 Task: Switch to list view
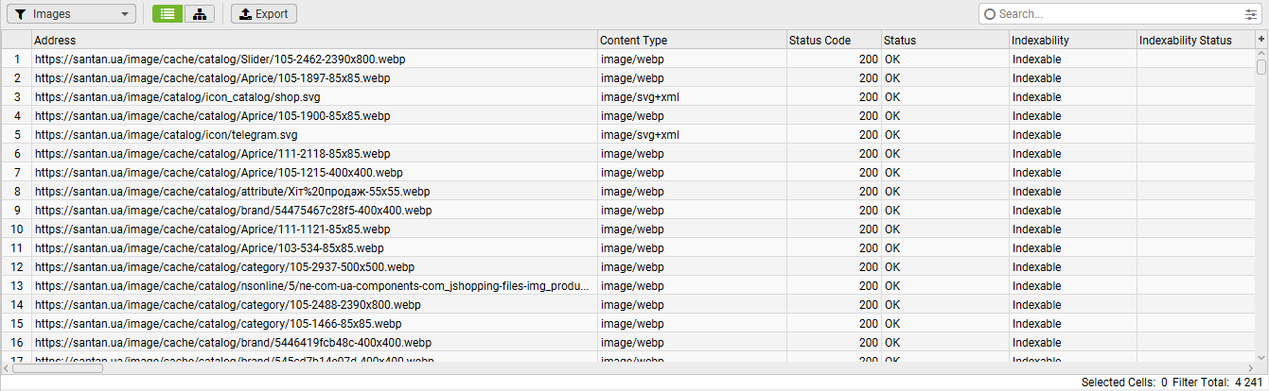coord(167,14)
